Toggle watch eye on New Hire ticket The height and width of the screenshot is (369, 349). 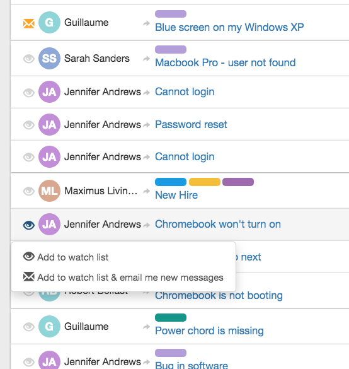pos(29,191)
